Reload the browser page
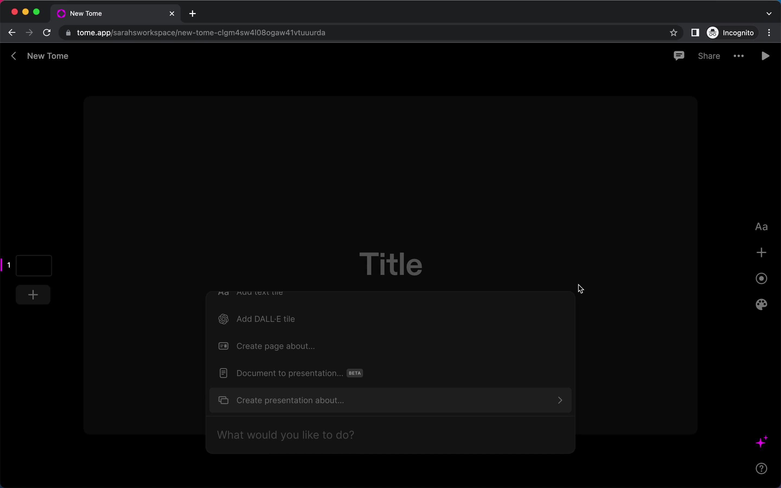The width and height of the screenshot is (781, 488). [47, 33]
